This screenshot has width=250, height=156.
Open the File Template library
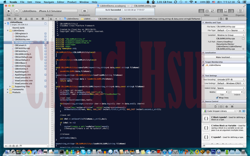tap(216, 107)
